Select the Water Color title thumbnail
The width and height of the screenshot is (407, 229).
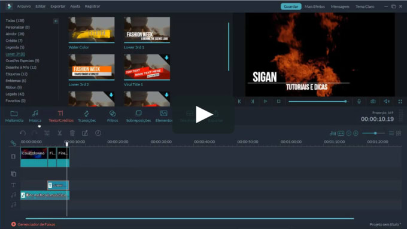[x=92, y=29]
